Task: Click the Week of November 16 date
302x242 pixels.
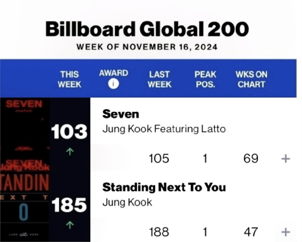Action: click(x=147, y=47)
